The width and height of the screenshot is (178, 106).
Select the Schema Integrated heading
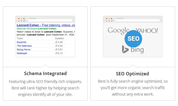click(x=45, y=73)
